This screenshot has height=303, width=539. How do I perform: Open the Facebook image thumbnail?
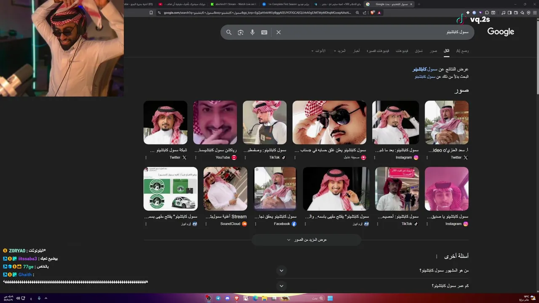tap(275, 189)
